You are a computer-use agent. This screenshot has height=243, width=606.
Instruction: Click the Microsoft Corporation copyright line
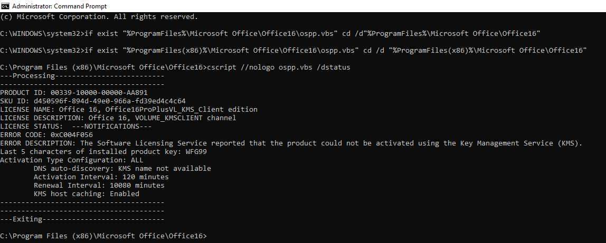click(x=99, y=16)
